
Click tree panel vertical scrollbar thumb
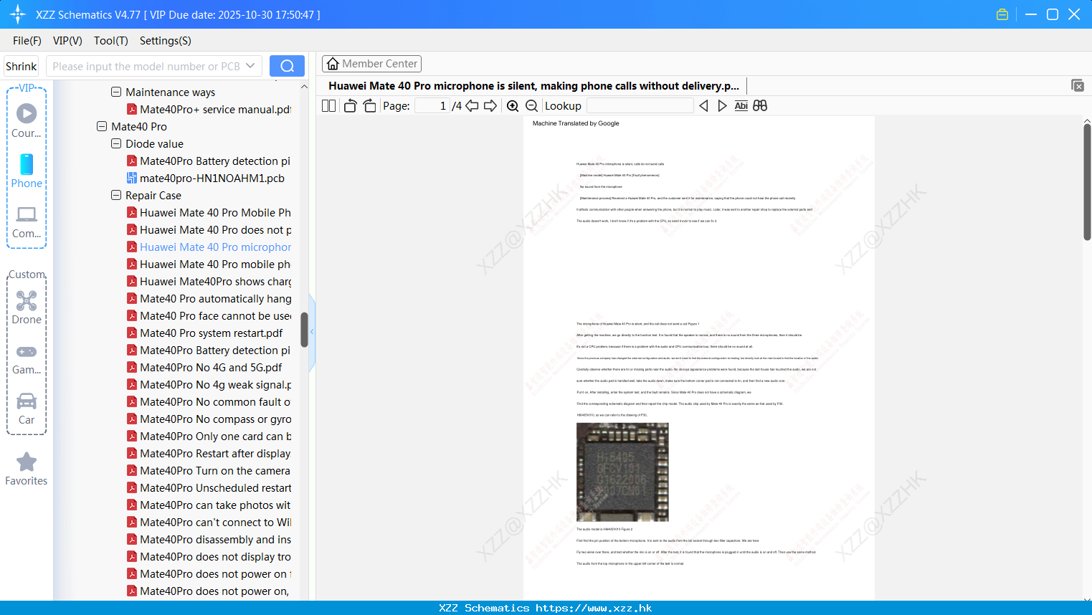[304, 330]
